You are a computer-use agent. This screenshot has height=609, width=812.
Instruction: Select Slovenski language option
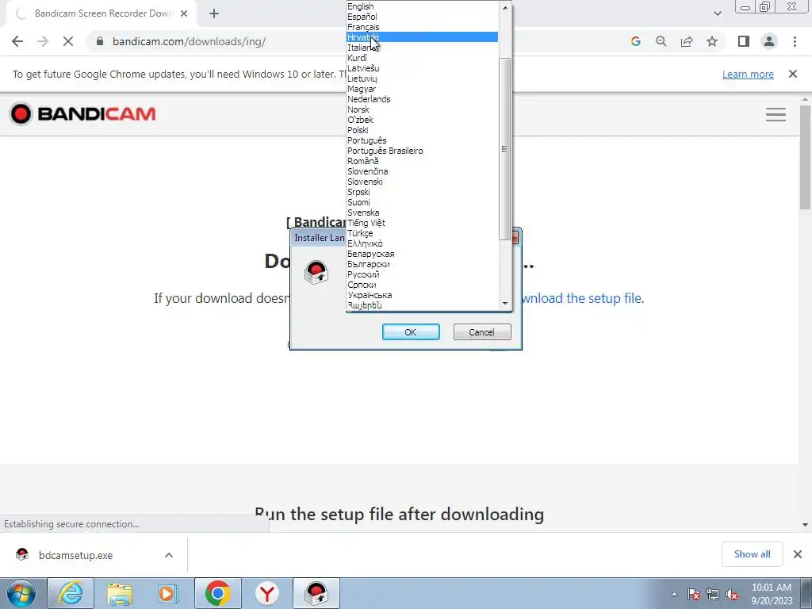pyautogui.click(x=422, y=182)
